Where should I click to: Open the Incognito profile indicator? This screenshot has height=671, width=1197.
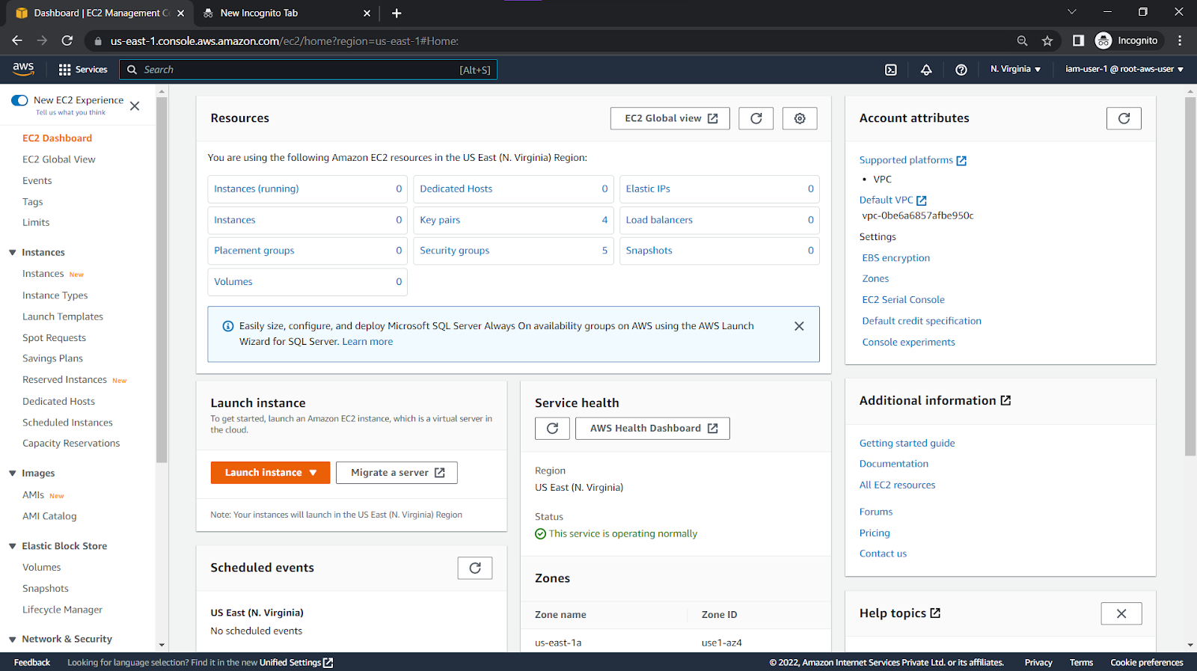tap(1127, 40)
